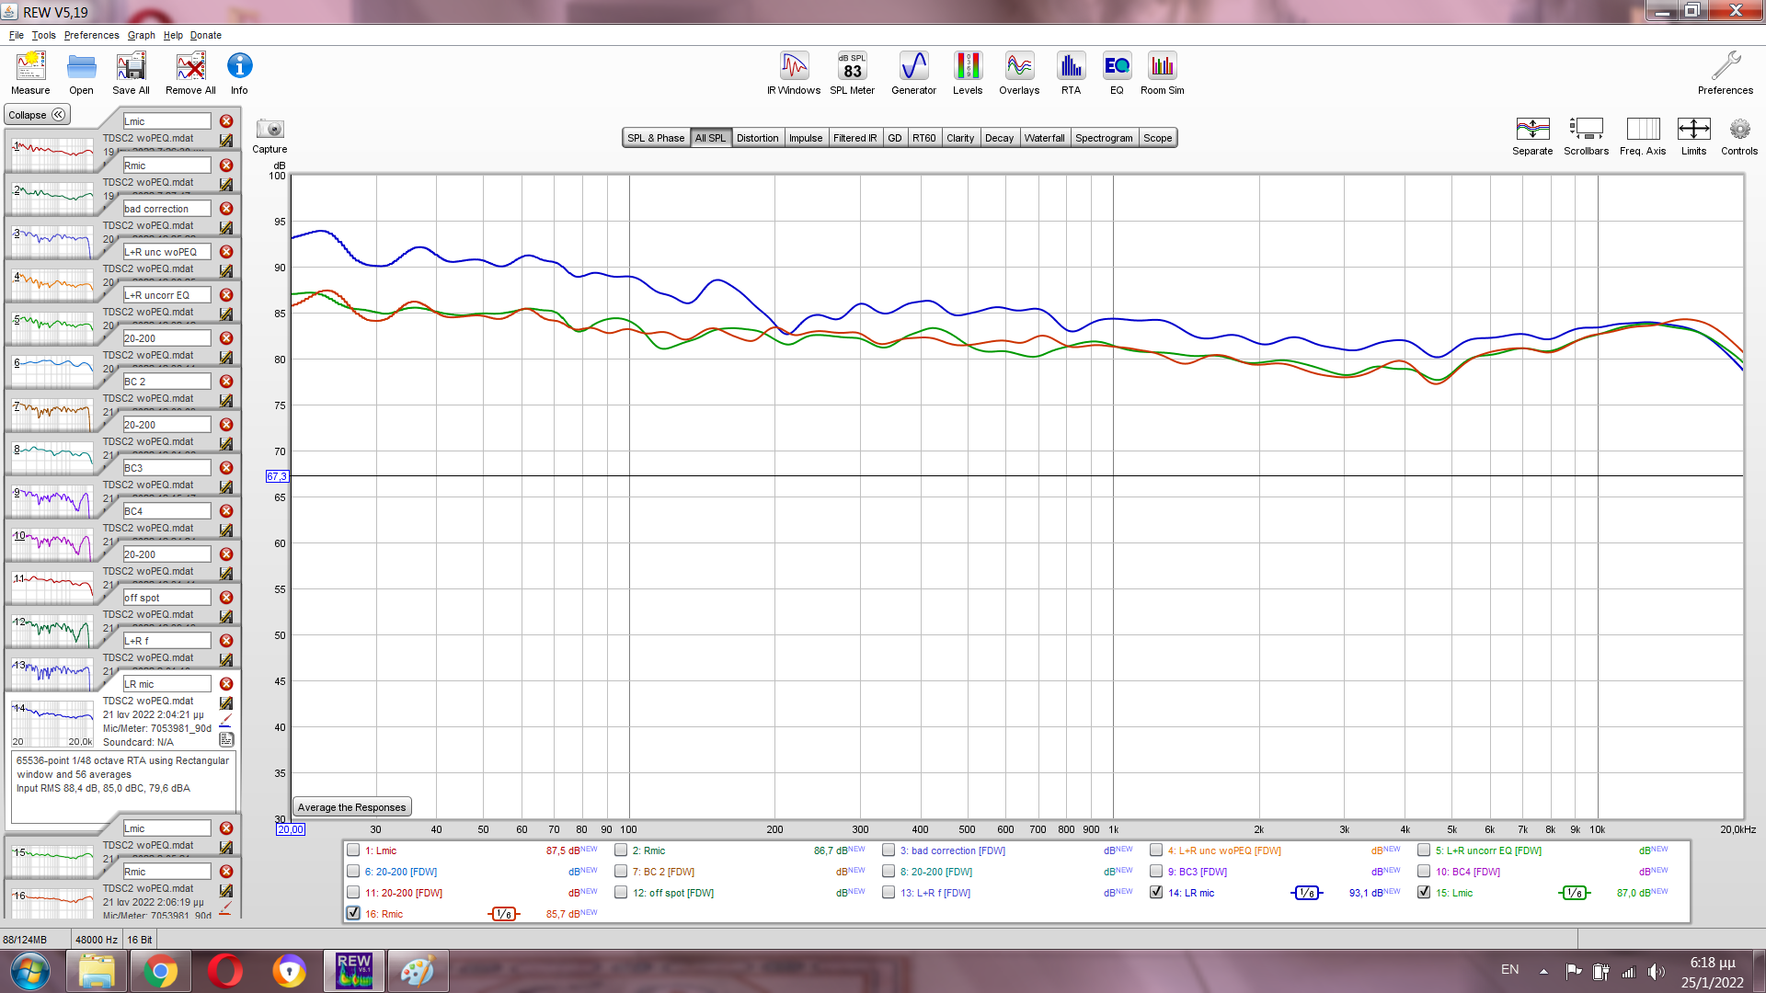This screenshot has width=1766, height=993.
Task: Enable the 1: Lmic trace checkbox
Action: click(353, 850)
